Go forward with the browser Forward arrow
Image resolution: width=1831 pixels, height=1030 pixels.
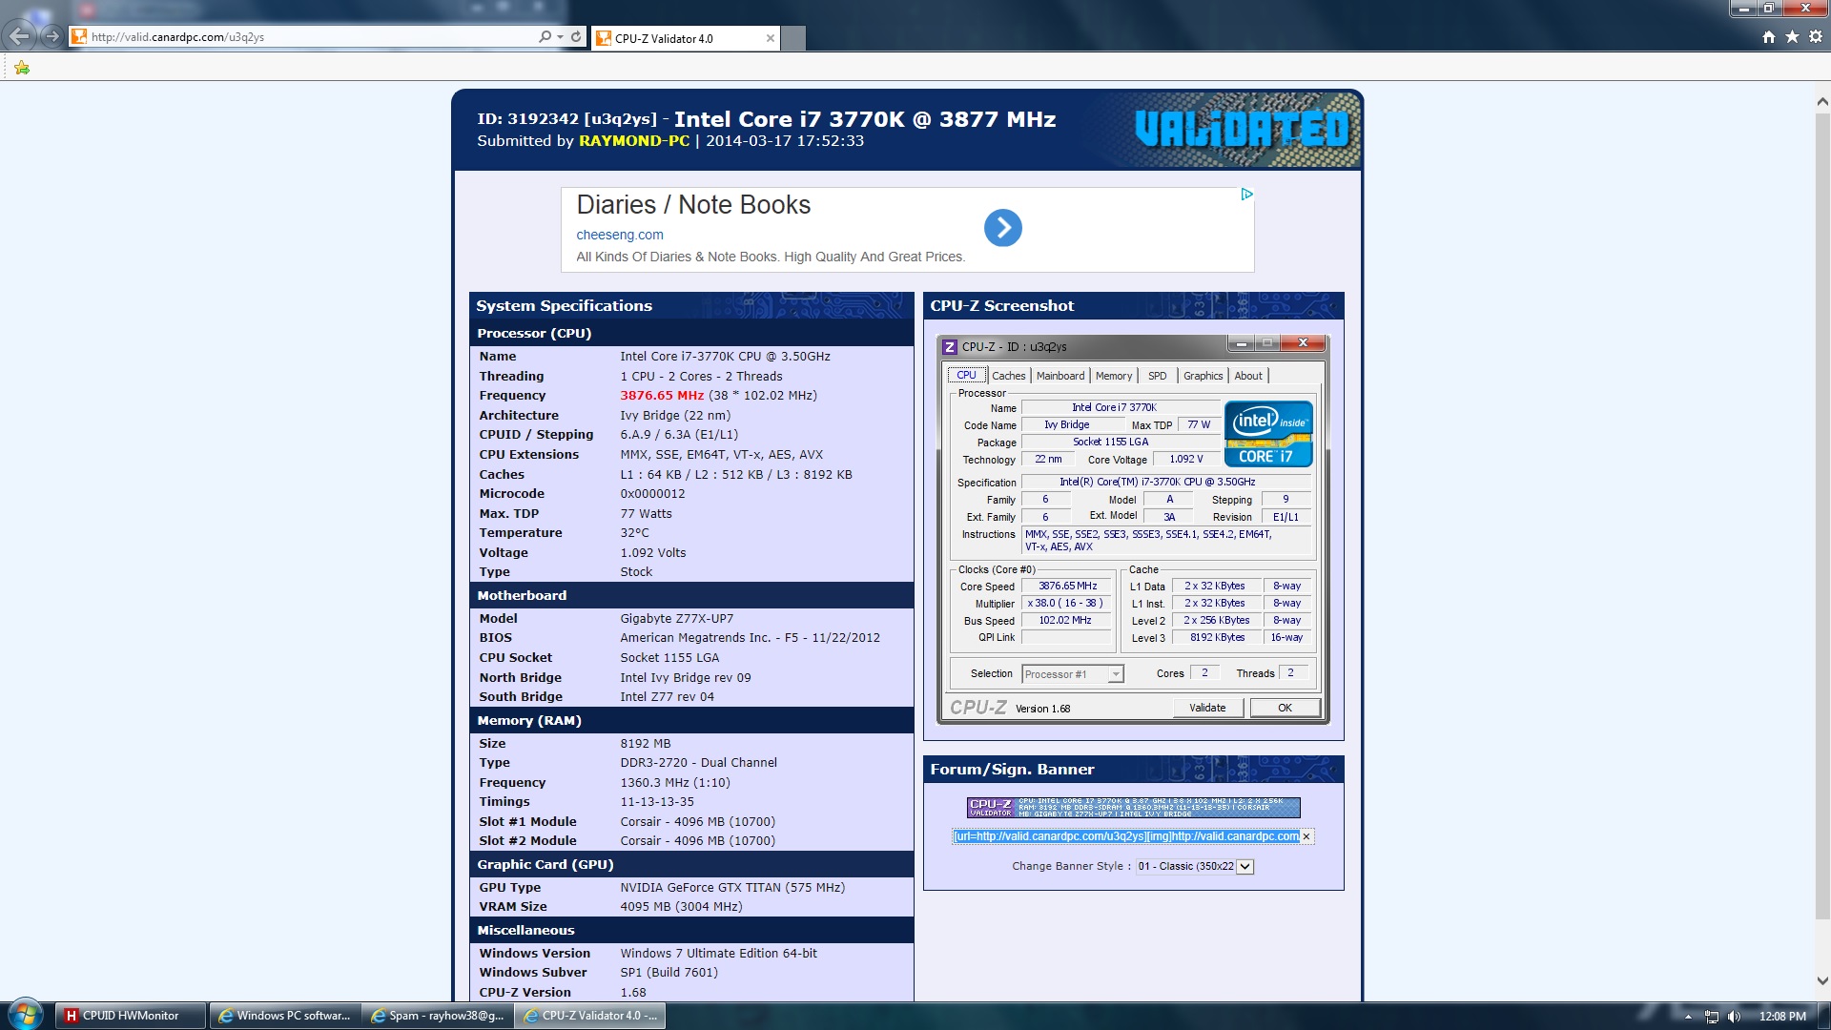pos(52,36)
